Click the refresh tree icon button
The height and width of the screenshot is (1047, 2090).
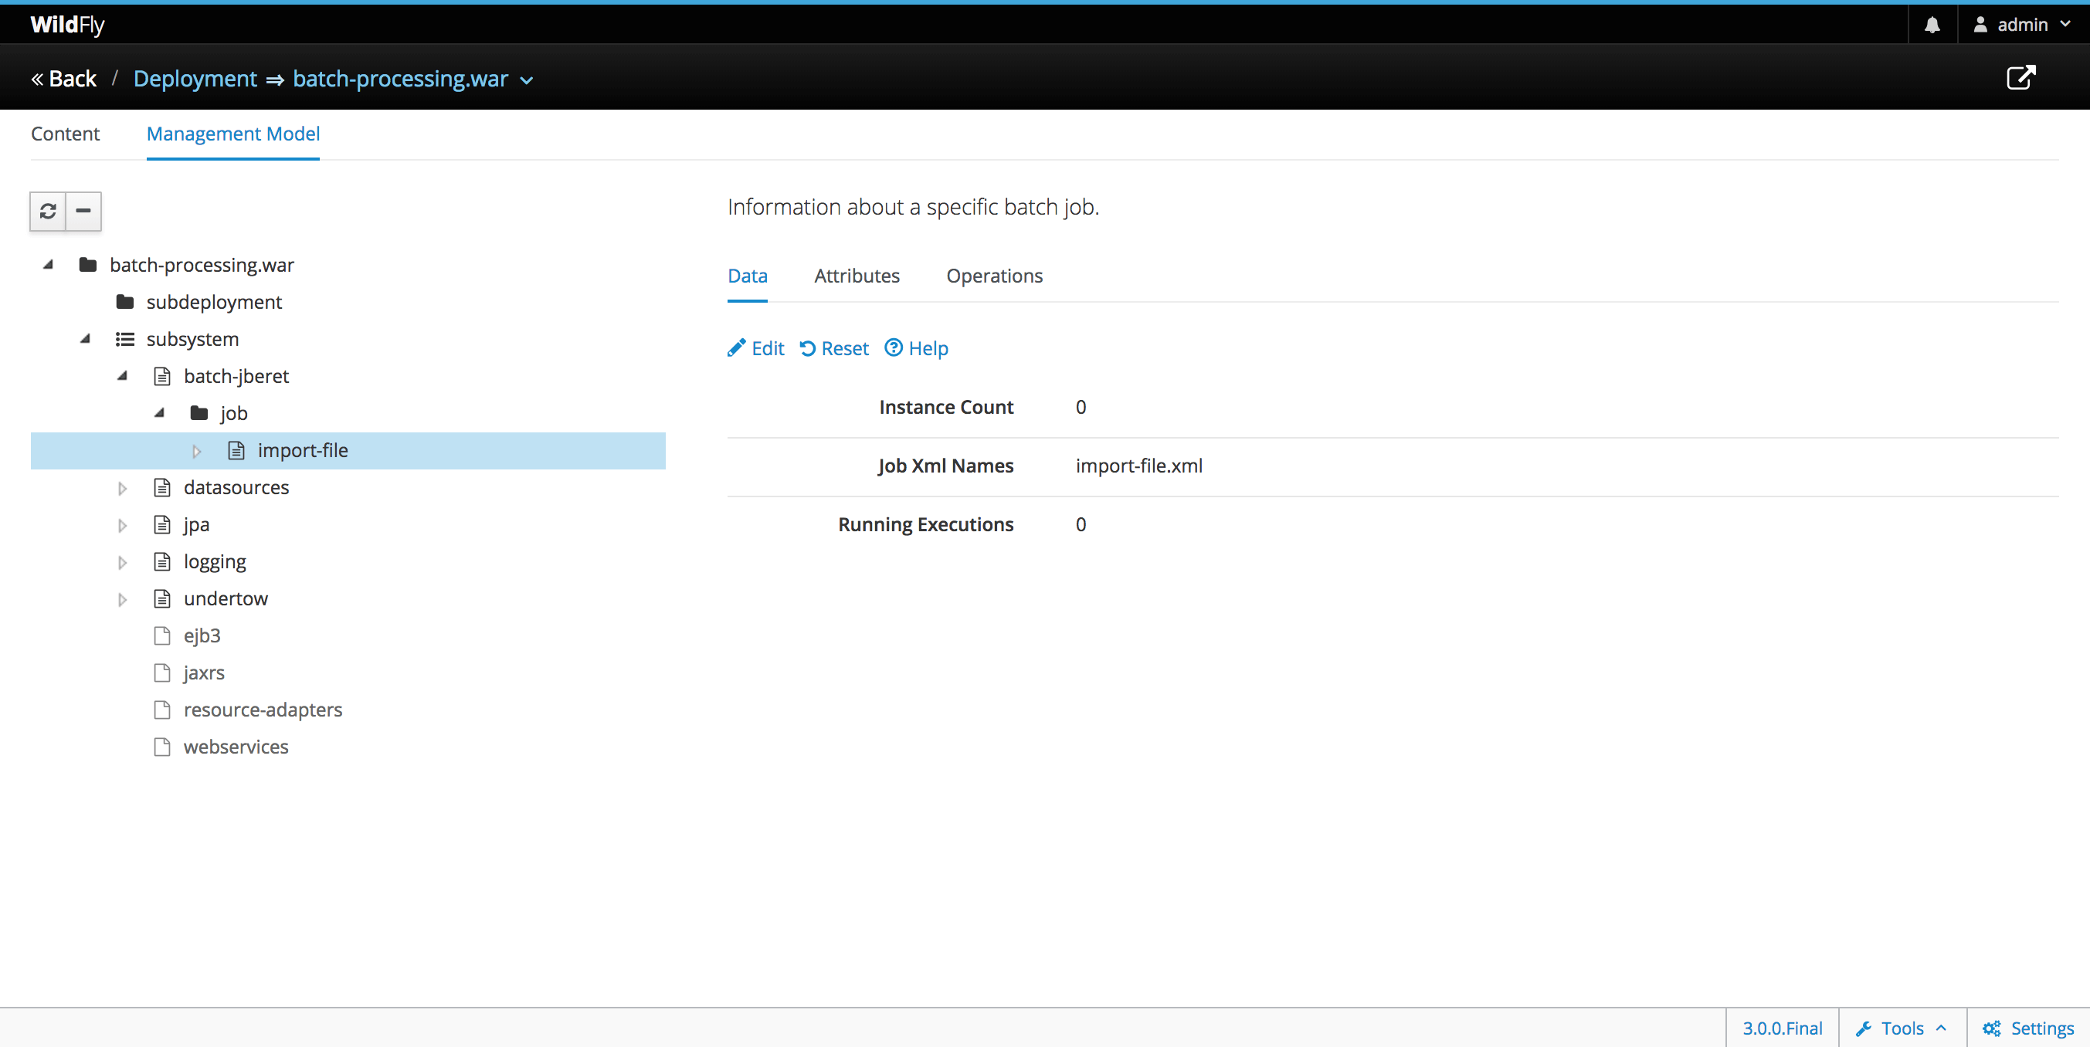coord(48,211)
